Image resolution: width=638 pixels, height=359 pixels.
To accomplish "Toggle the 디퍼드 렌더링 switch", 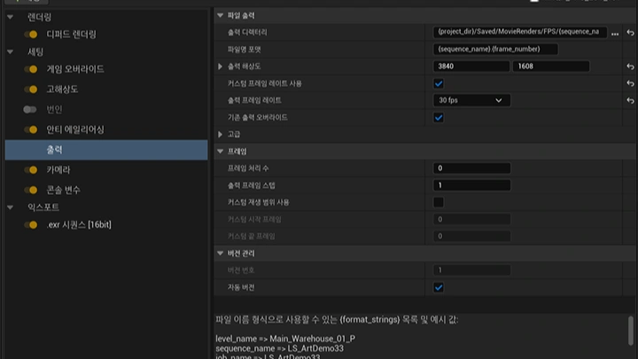I will pyautogui.click(x=31, y=35).
